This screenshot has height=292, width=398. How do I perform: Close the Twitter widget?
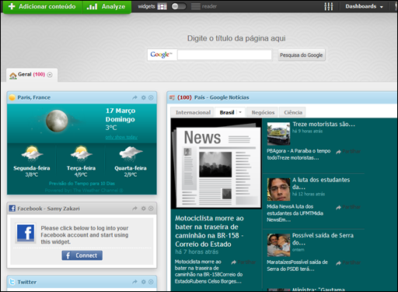coord(151,282)
